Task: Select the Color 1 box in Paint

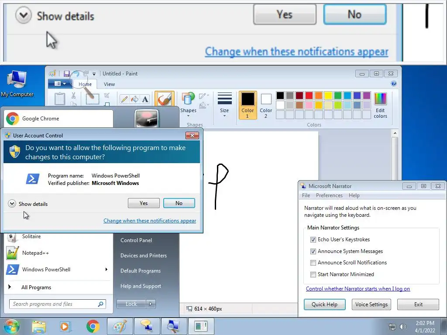Action: tap(248, 105)
